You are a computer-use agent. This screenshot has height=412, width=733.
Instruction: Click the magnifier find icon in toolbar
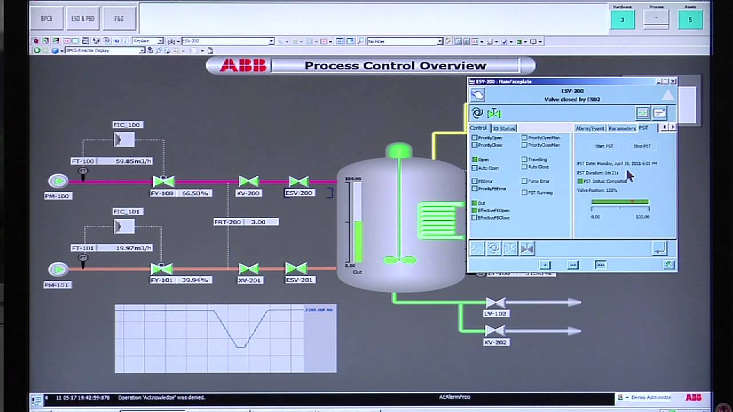coord(360,41)
